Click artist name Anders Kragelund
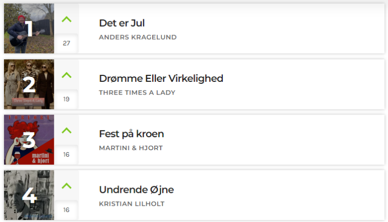Viewport: 388px width, 222px height. (x=138, y=37)
